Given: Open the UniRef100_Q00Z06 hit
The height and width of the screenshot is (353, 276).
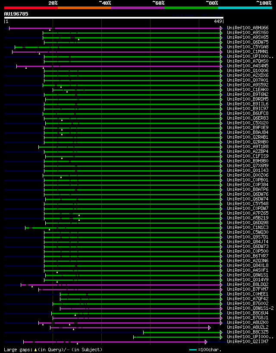Looking at the screenshot, I should tap(248, 175).
